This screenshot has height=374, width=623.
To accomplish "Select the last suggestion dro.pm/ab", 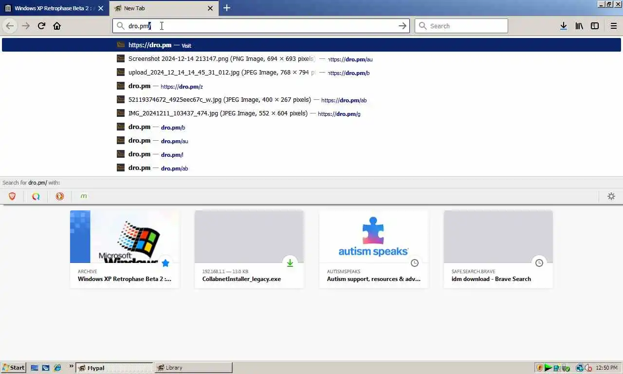I will (x=311, y=168).
